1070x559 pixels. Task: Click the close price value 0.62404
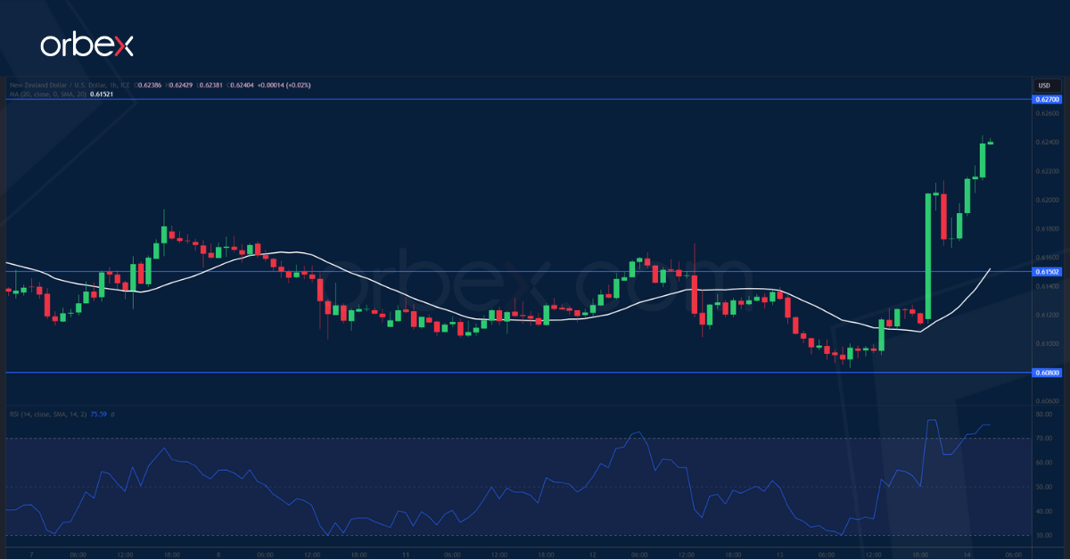pyautogui.click(x=242, y=85)
